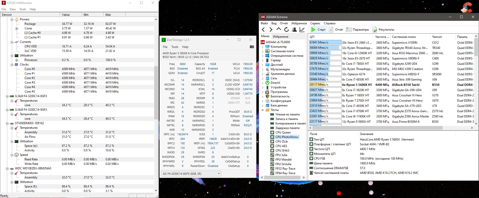This screenshot has width=479, height=198.
Task: Click the Операционная система Windows icon
Action: tap(267, 56)
